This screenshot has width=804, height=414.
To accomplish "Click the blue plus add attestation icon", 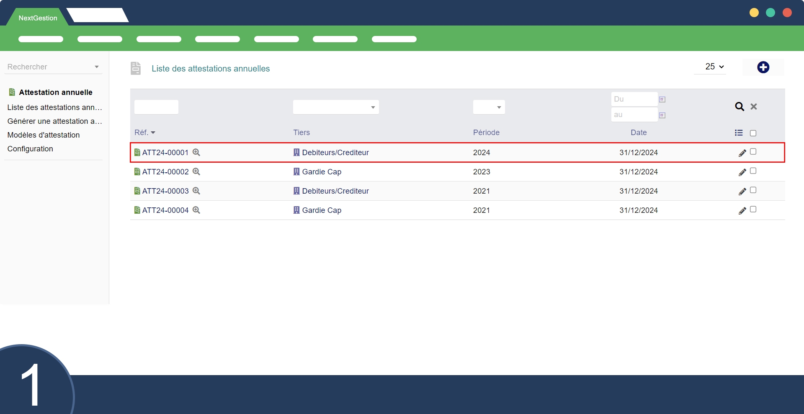I will pyautogui.click(x=763, y=67).
